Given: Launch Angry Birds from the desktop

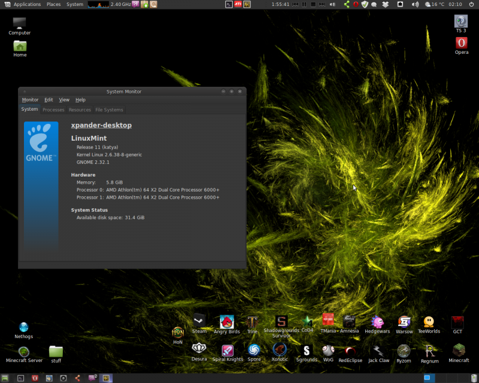Looking at the screenshot, I should 227,324.
